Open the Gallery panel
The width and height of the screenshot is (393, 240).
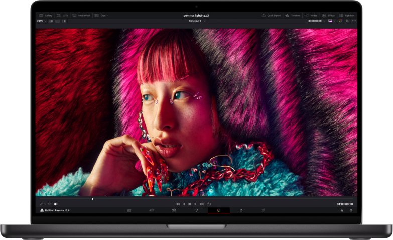(x=46, y=16)
